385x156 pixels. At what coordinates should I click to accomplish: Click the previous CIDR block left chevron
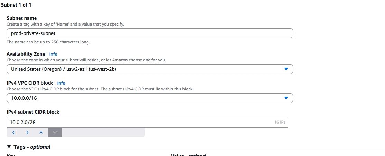[13, 133]
